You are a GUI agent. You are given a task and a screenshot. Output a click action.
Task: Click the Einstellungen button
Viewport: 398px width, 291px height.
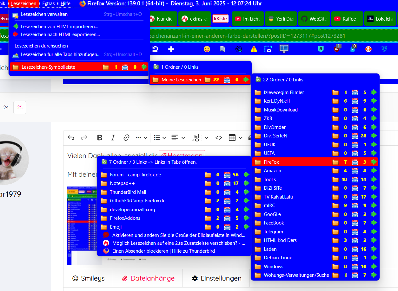click(x=216, y=278)
